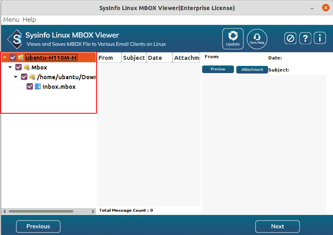Collapse the Mbox folder node
The width and height of the screenshot is (333, 235).
[x=10, y=67]
